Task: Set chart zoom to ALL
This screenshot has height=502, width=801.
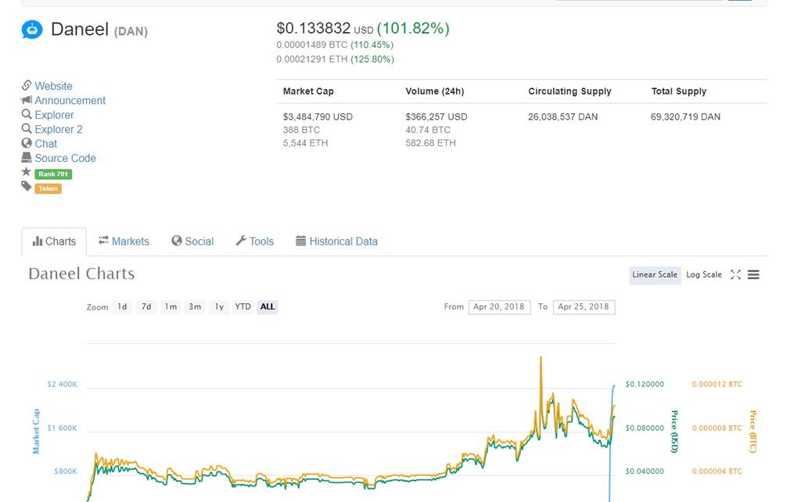Action: [x=268, y=307]
